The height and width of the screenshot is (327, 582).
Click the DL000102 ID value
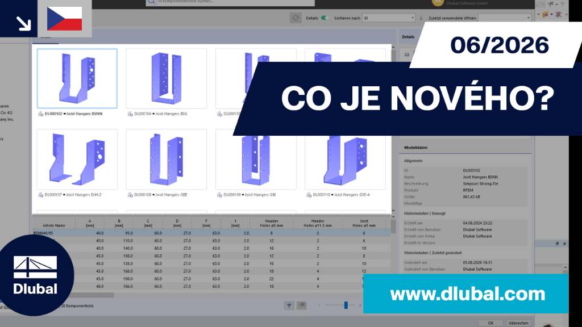coord(471,170)
